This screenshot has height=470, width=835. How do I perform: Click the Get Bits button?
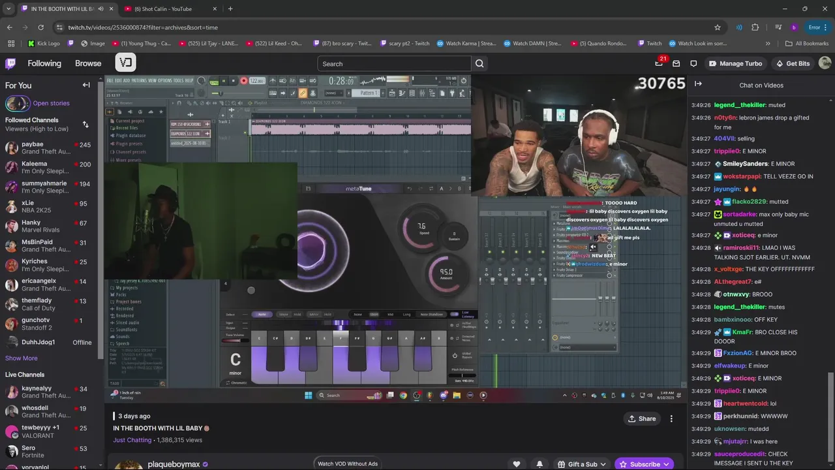[x=793, y=63]
